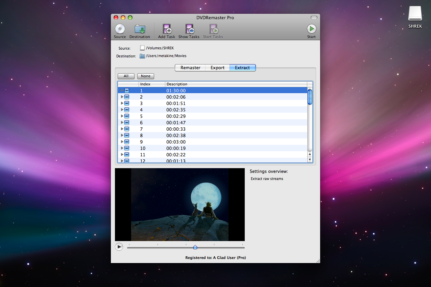Click the list scroll down arrow
The image size is (431, 287).
coord(310,159)
